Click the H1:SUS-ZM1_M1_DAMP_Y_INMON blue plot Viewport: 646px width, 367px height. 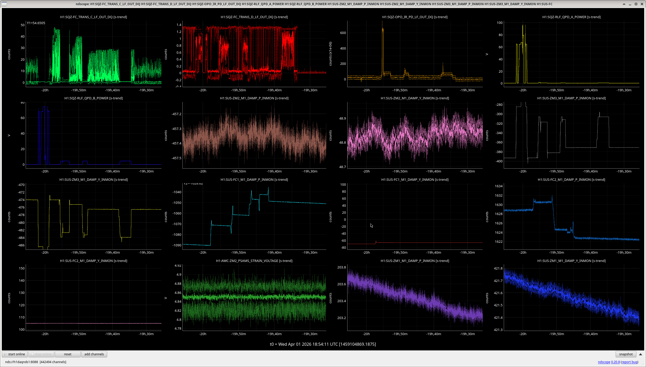click(572, 297)
